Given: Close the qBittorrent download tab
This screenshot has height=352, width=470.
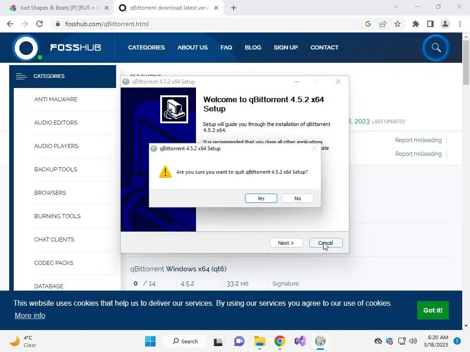Looking at the screenshot, I should 216,8.
